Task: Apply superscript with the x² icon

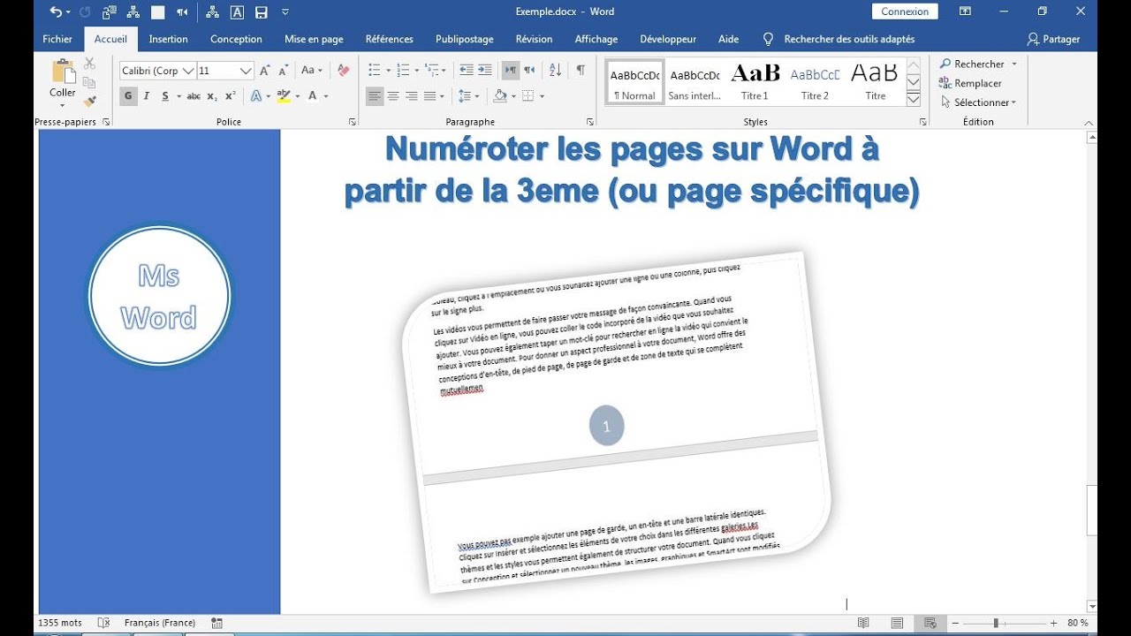Action: point(231,96)
